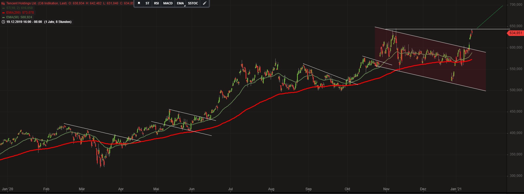Image resolution: width=524 pixels, height=194 pixels.
Task: Click the 500,000 price axis label
Action: tap(516, 90)
